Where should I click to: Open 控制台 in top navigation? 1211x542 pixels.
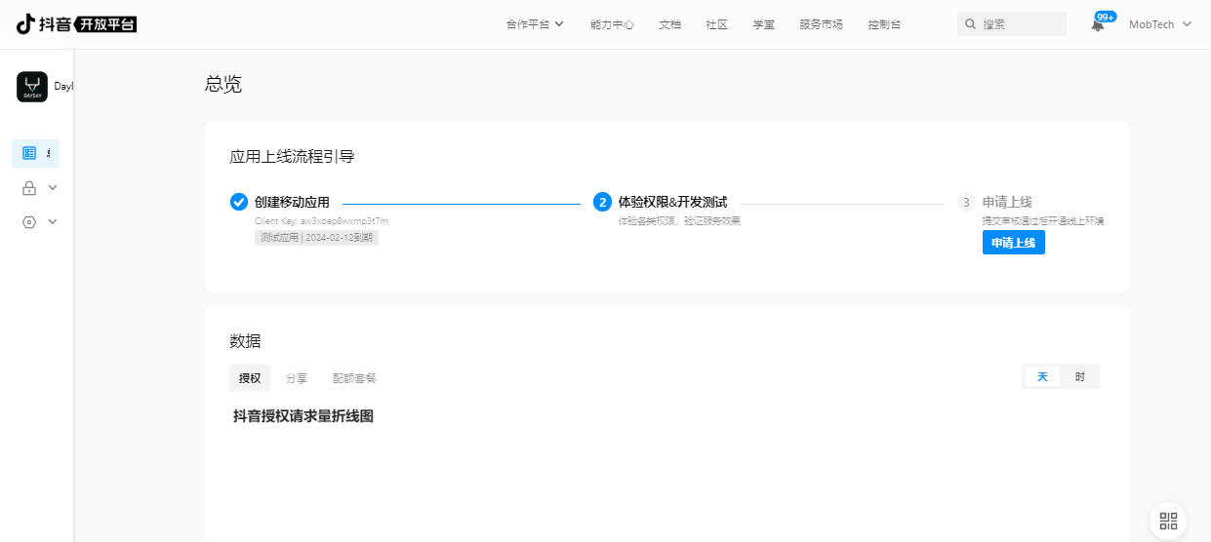pos(884,24)
